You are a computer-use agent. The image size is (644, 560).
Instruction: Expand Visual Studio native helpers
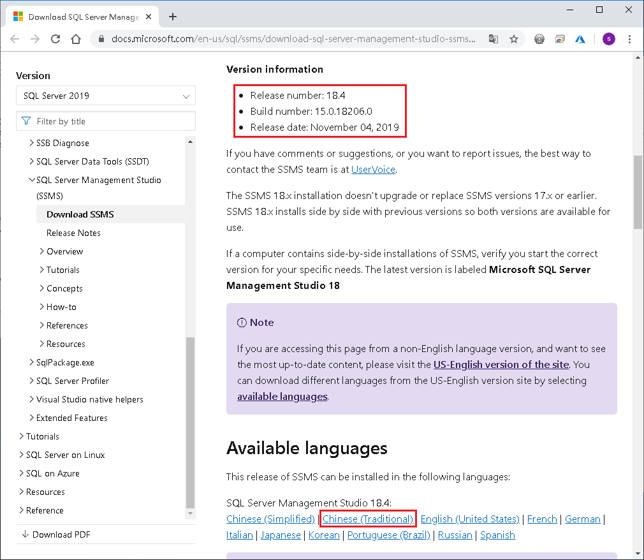[x=32, y=399]
